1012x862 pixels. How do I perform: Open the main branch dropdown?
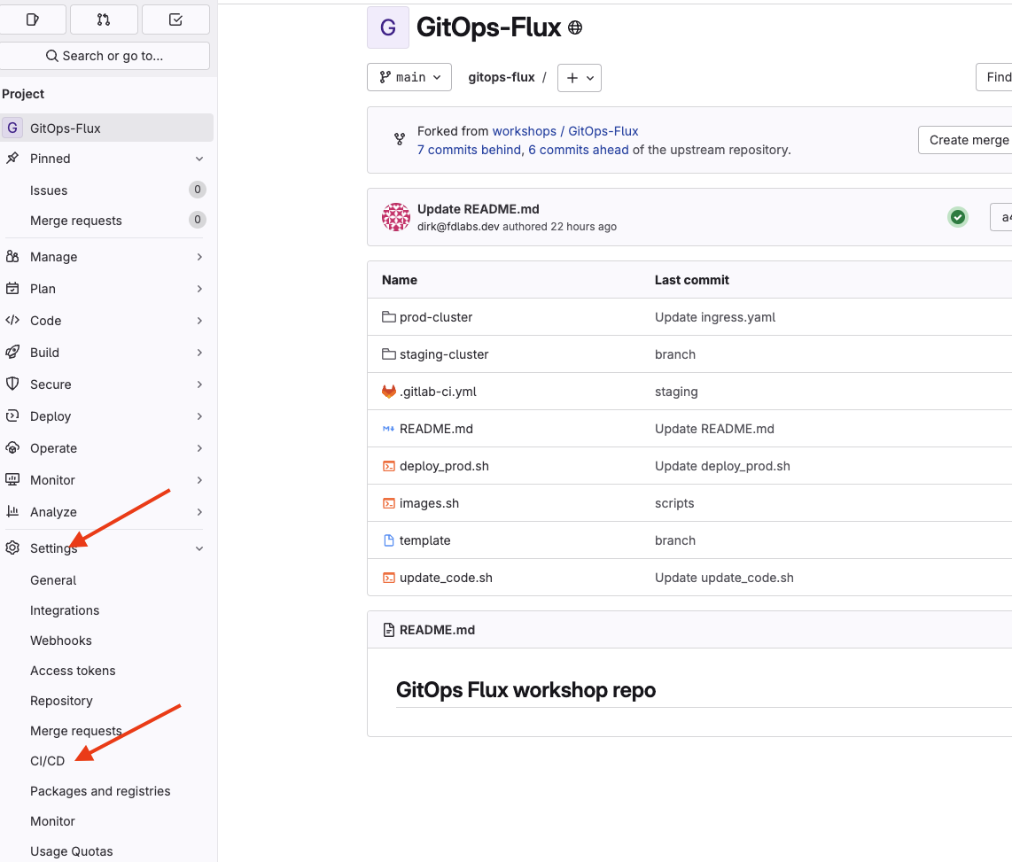point(409,77)
